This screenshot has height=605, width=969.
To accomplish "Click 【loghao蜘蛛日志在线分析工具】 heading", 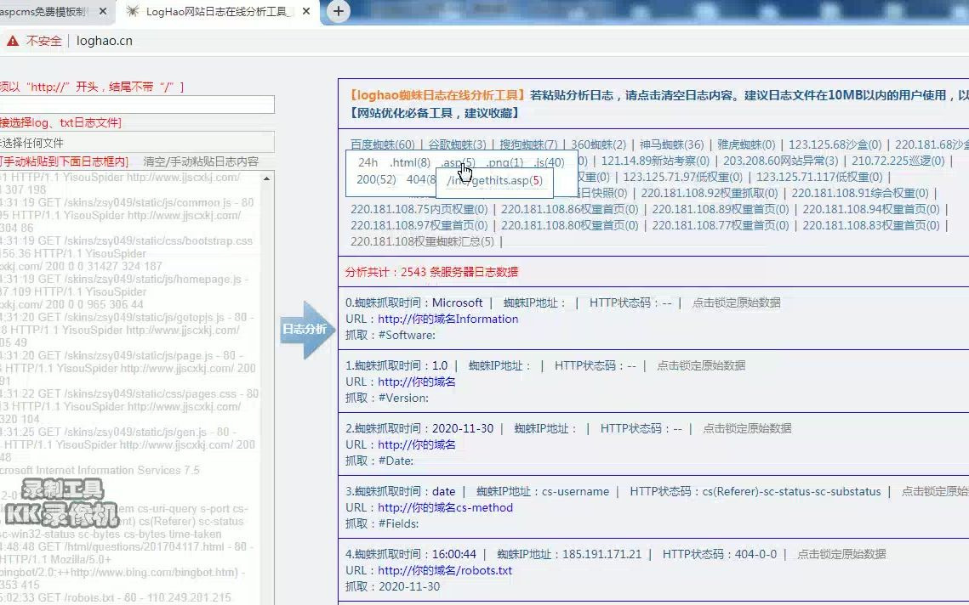I will [x=437, y=95].
